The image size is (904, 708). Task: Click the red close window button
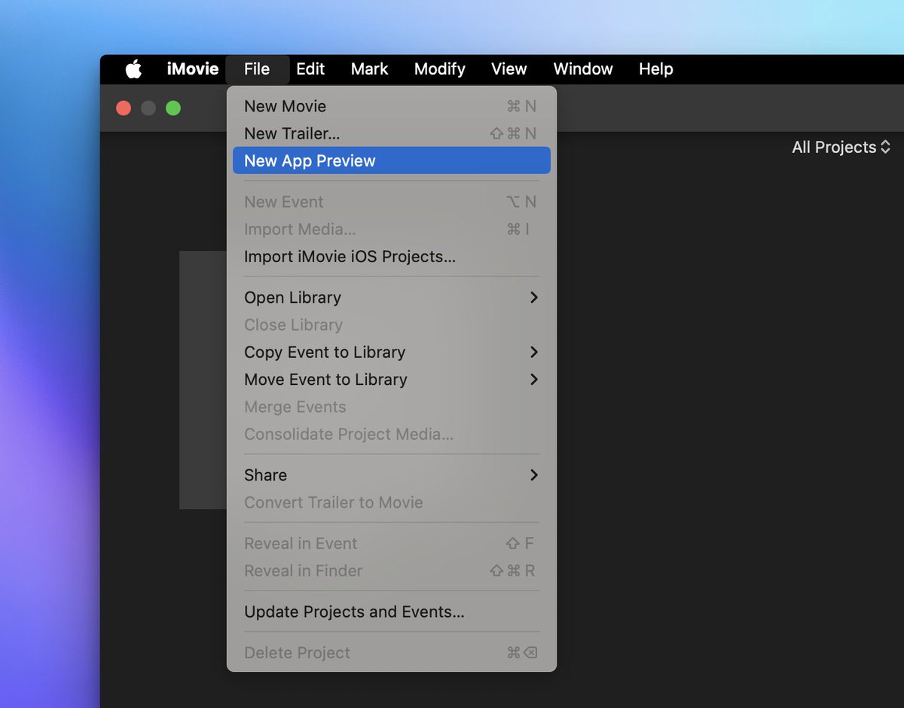click(x=124, y=108)
